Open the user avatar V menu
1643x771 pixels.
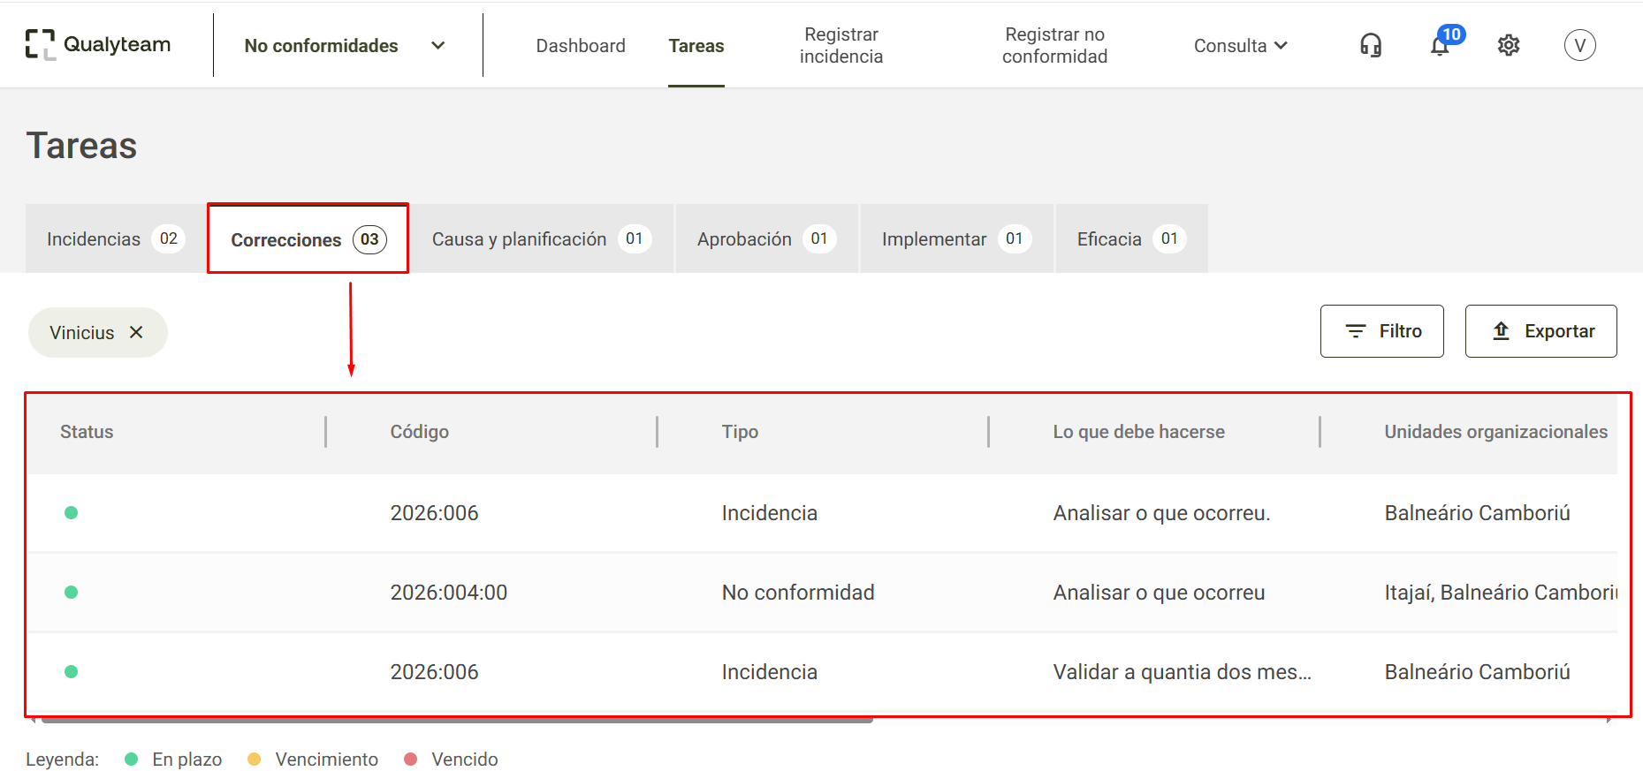(x=1579, y=45)
